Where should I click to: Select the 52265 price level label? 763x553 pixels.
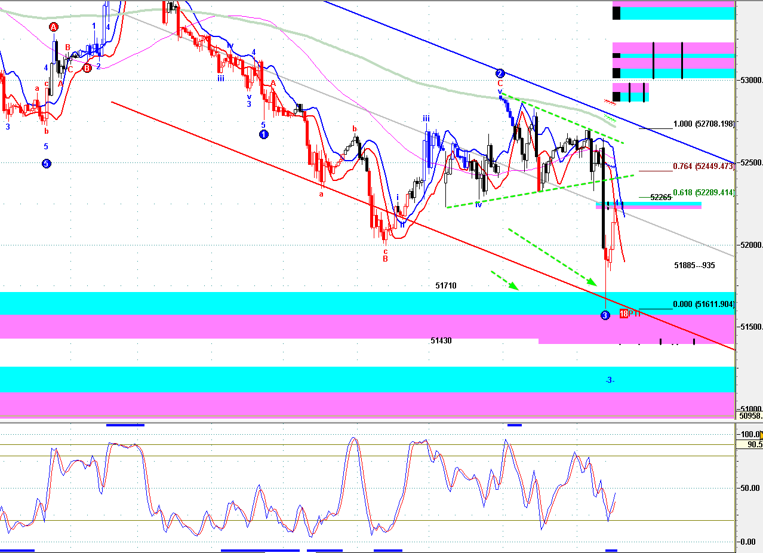(x=661, y=197)
